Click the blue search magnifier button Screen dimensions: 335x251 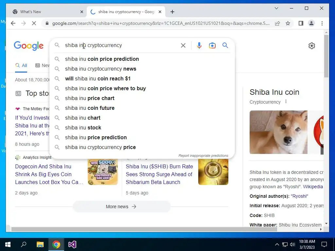click(225, 45)
